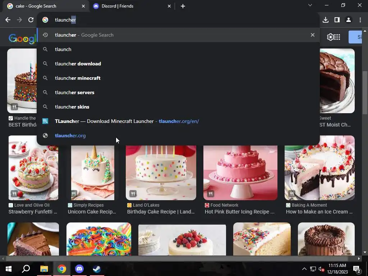Click 'Birthday Cake Recipe | Land...' title
Screen dimensions: 368x276
(x=161, y=212)
